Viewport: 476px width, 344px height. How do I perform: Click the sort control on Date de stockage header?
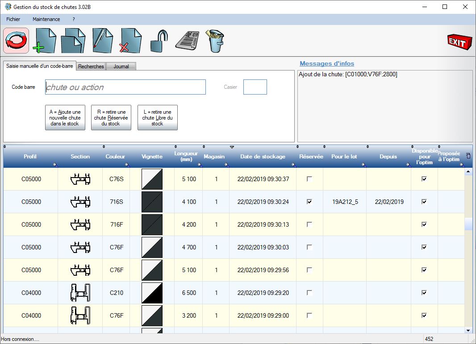pyautogui.click(x=232, y=146)
